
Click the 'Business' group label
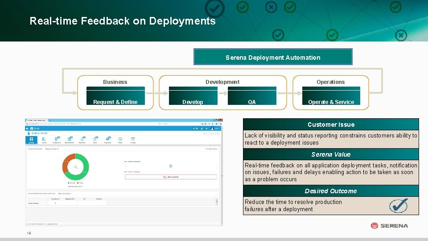(x=115, y=82)
